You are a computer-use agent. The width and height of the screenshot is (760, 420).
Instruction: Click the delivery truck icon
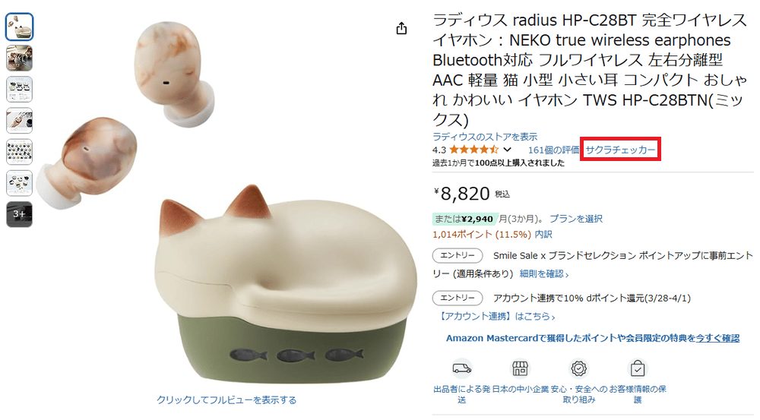pyautogui.click(x=461, y=368)
